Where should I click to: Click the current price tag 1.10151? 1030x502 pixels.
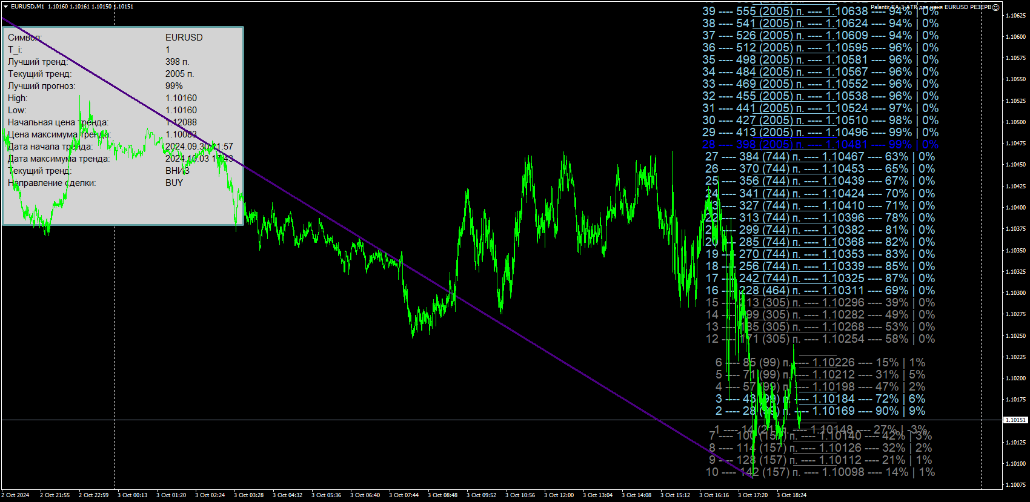1015,420
